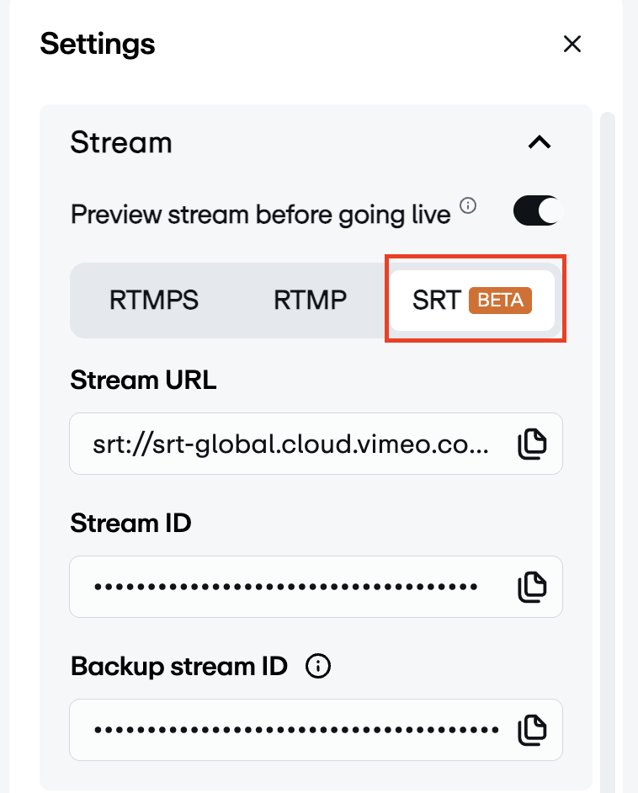Click the orange BETA badge
The width and height of the screenshot is (638, 793).
tap(500, 300)
